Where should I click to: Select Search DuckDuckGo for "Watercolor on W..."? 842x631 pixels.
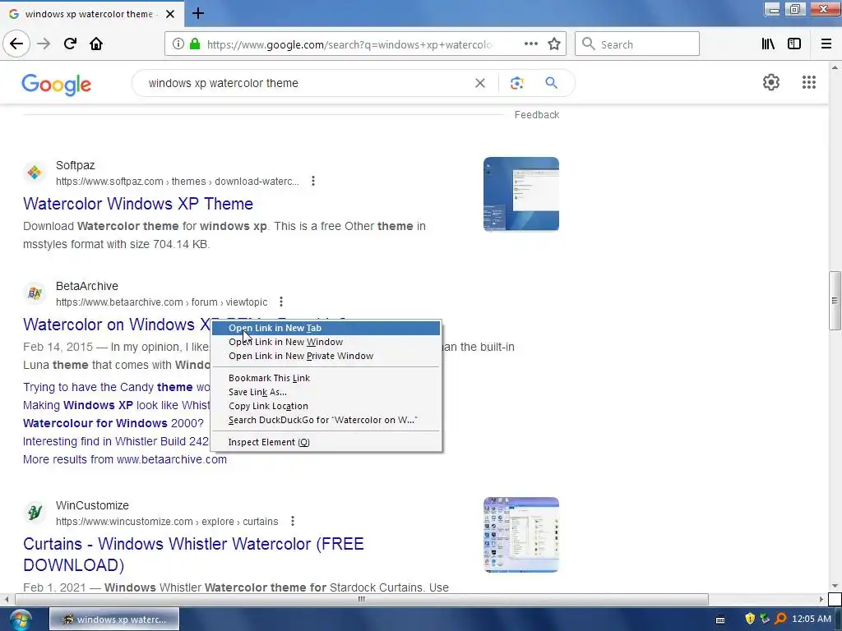pyautogui.click(x=326, y=420)
